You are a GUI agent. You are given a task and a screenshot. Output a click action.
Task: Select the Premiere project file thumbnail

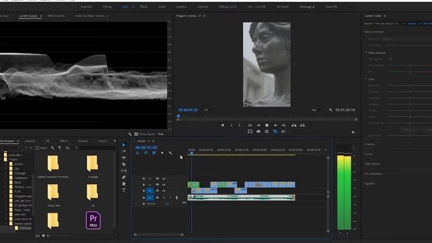pyautogui.click(x=93, y=221)
